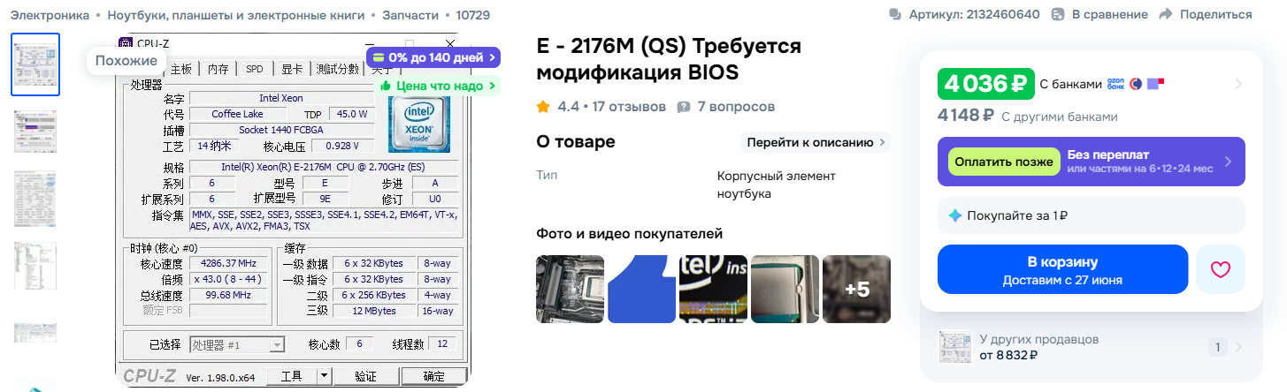
Task: Click the В сравнение compare icon
Action: [x=1058, y=14]
